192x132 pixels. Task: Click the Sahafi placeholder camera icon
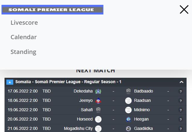point(98,110)
